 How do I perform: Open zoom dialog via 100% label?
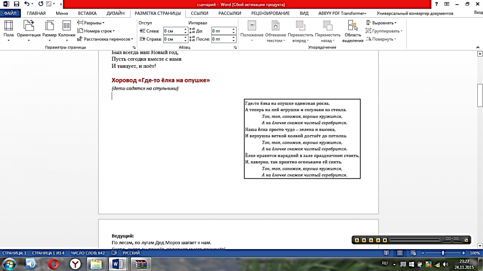point(475,253)
